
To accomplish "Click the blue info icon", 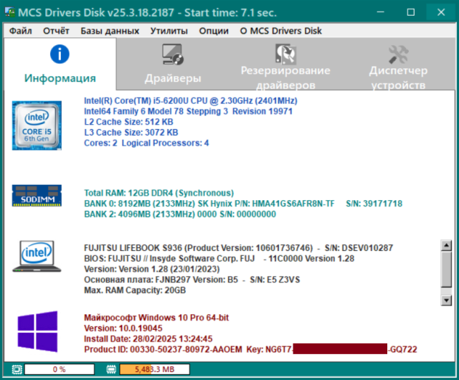I will (x=60, y=54).
